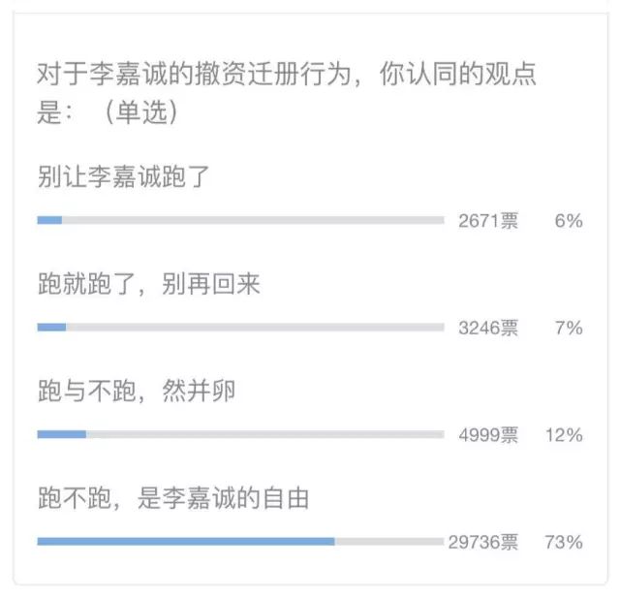Click the （单选） single-choice label
The width and height of the screenshot is (620, 597).
coord(141,112)
